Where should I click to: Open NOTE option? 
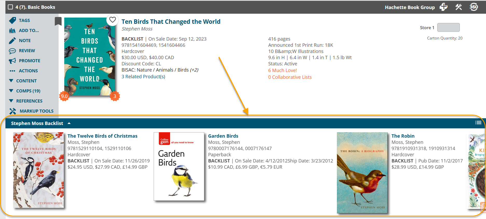point(25,41)
